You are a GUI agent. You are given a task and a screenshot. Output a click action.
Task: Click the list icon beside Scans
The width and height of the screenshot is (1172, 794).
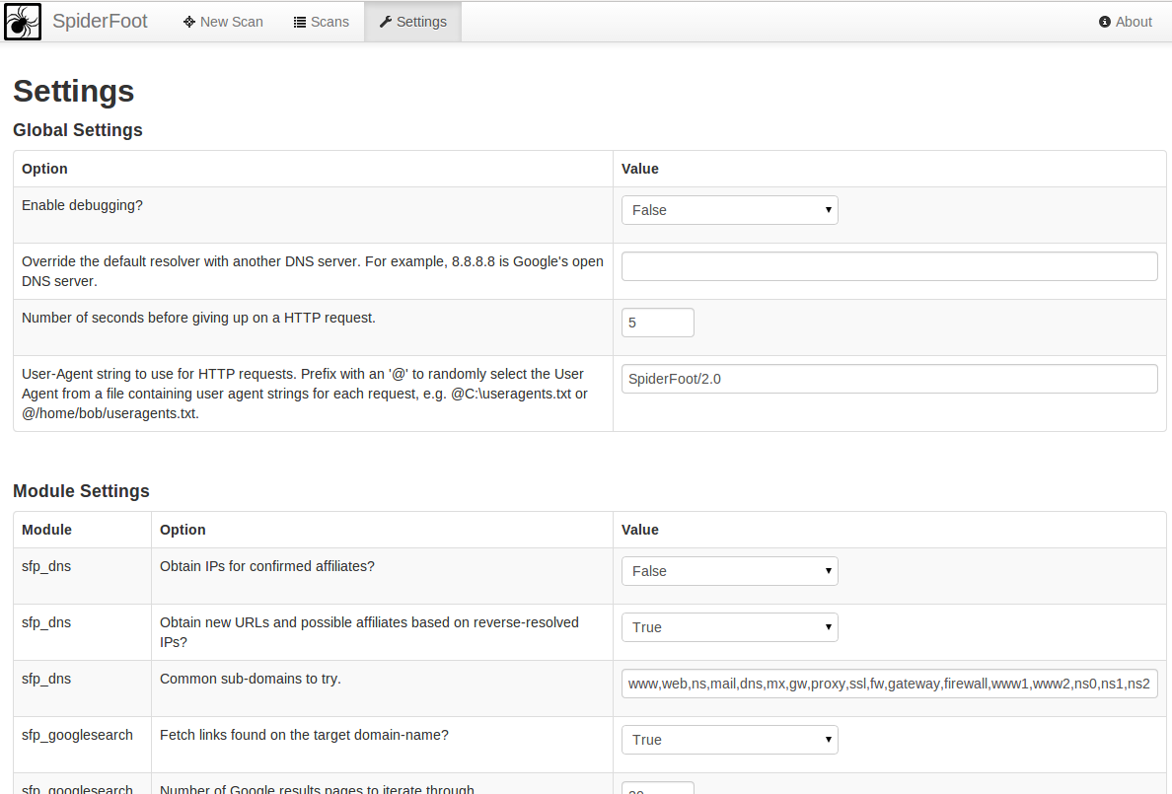(x=300, y=22)
